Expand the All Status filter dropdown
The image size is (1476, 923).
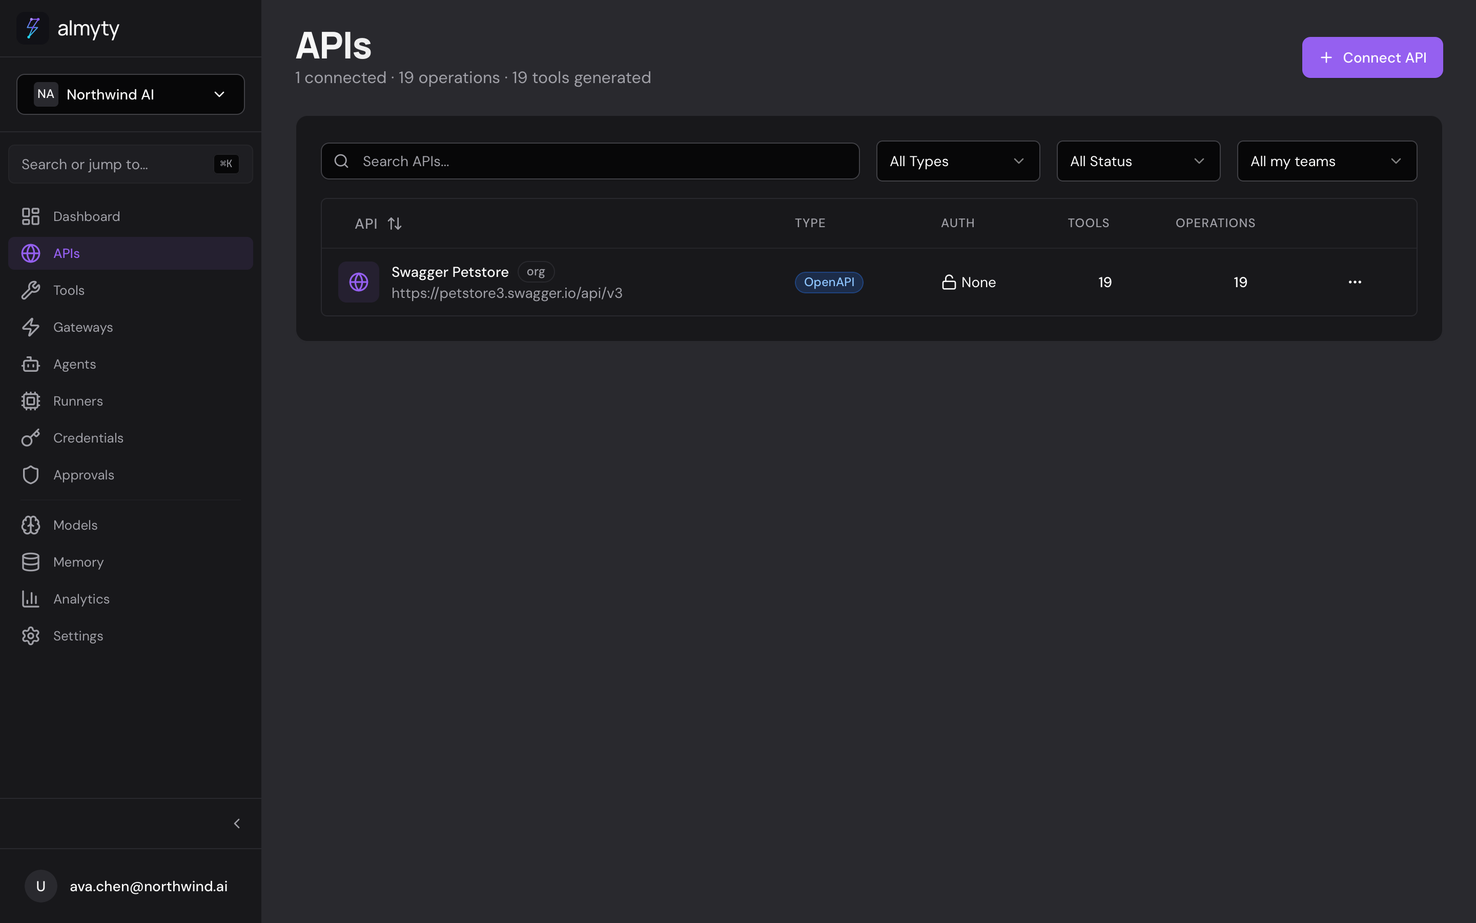(x=1138, y=161)
